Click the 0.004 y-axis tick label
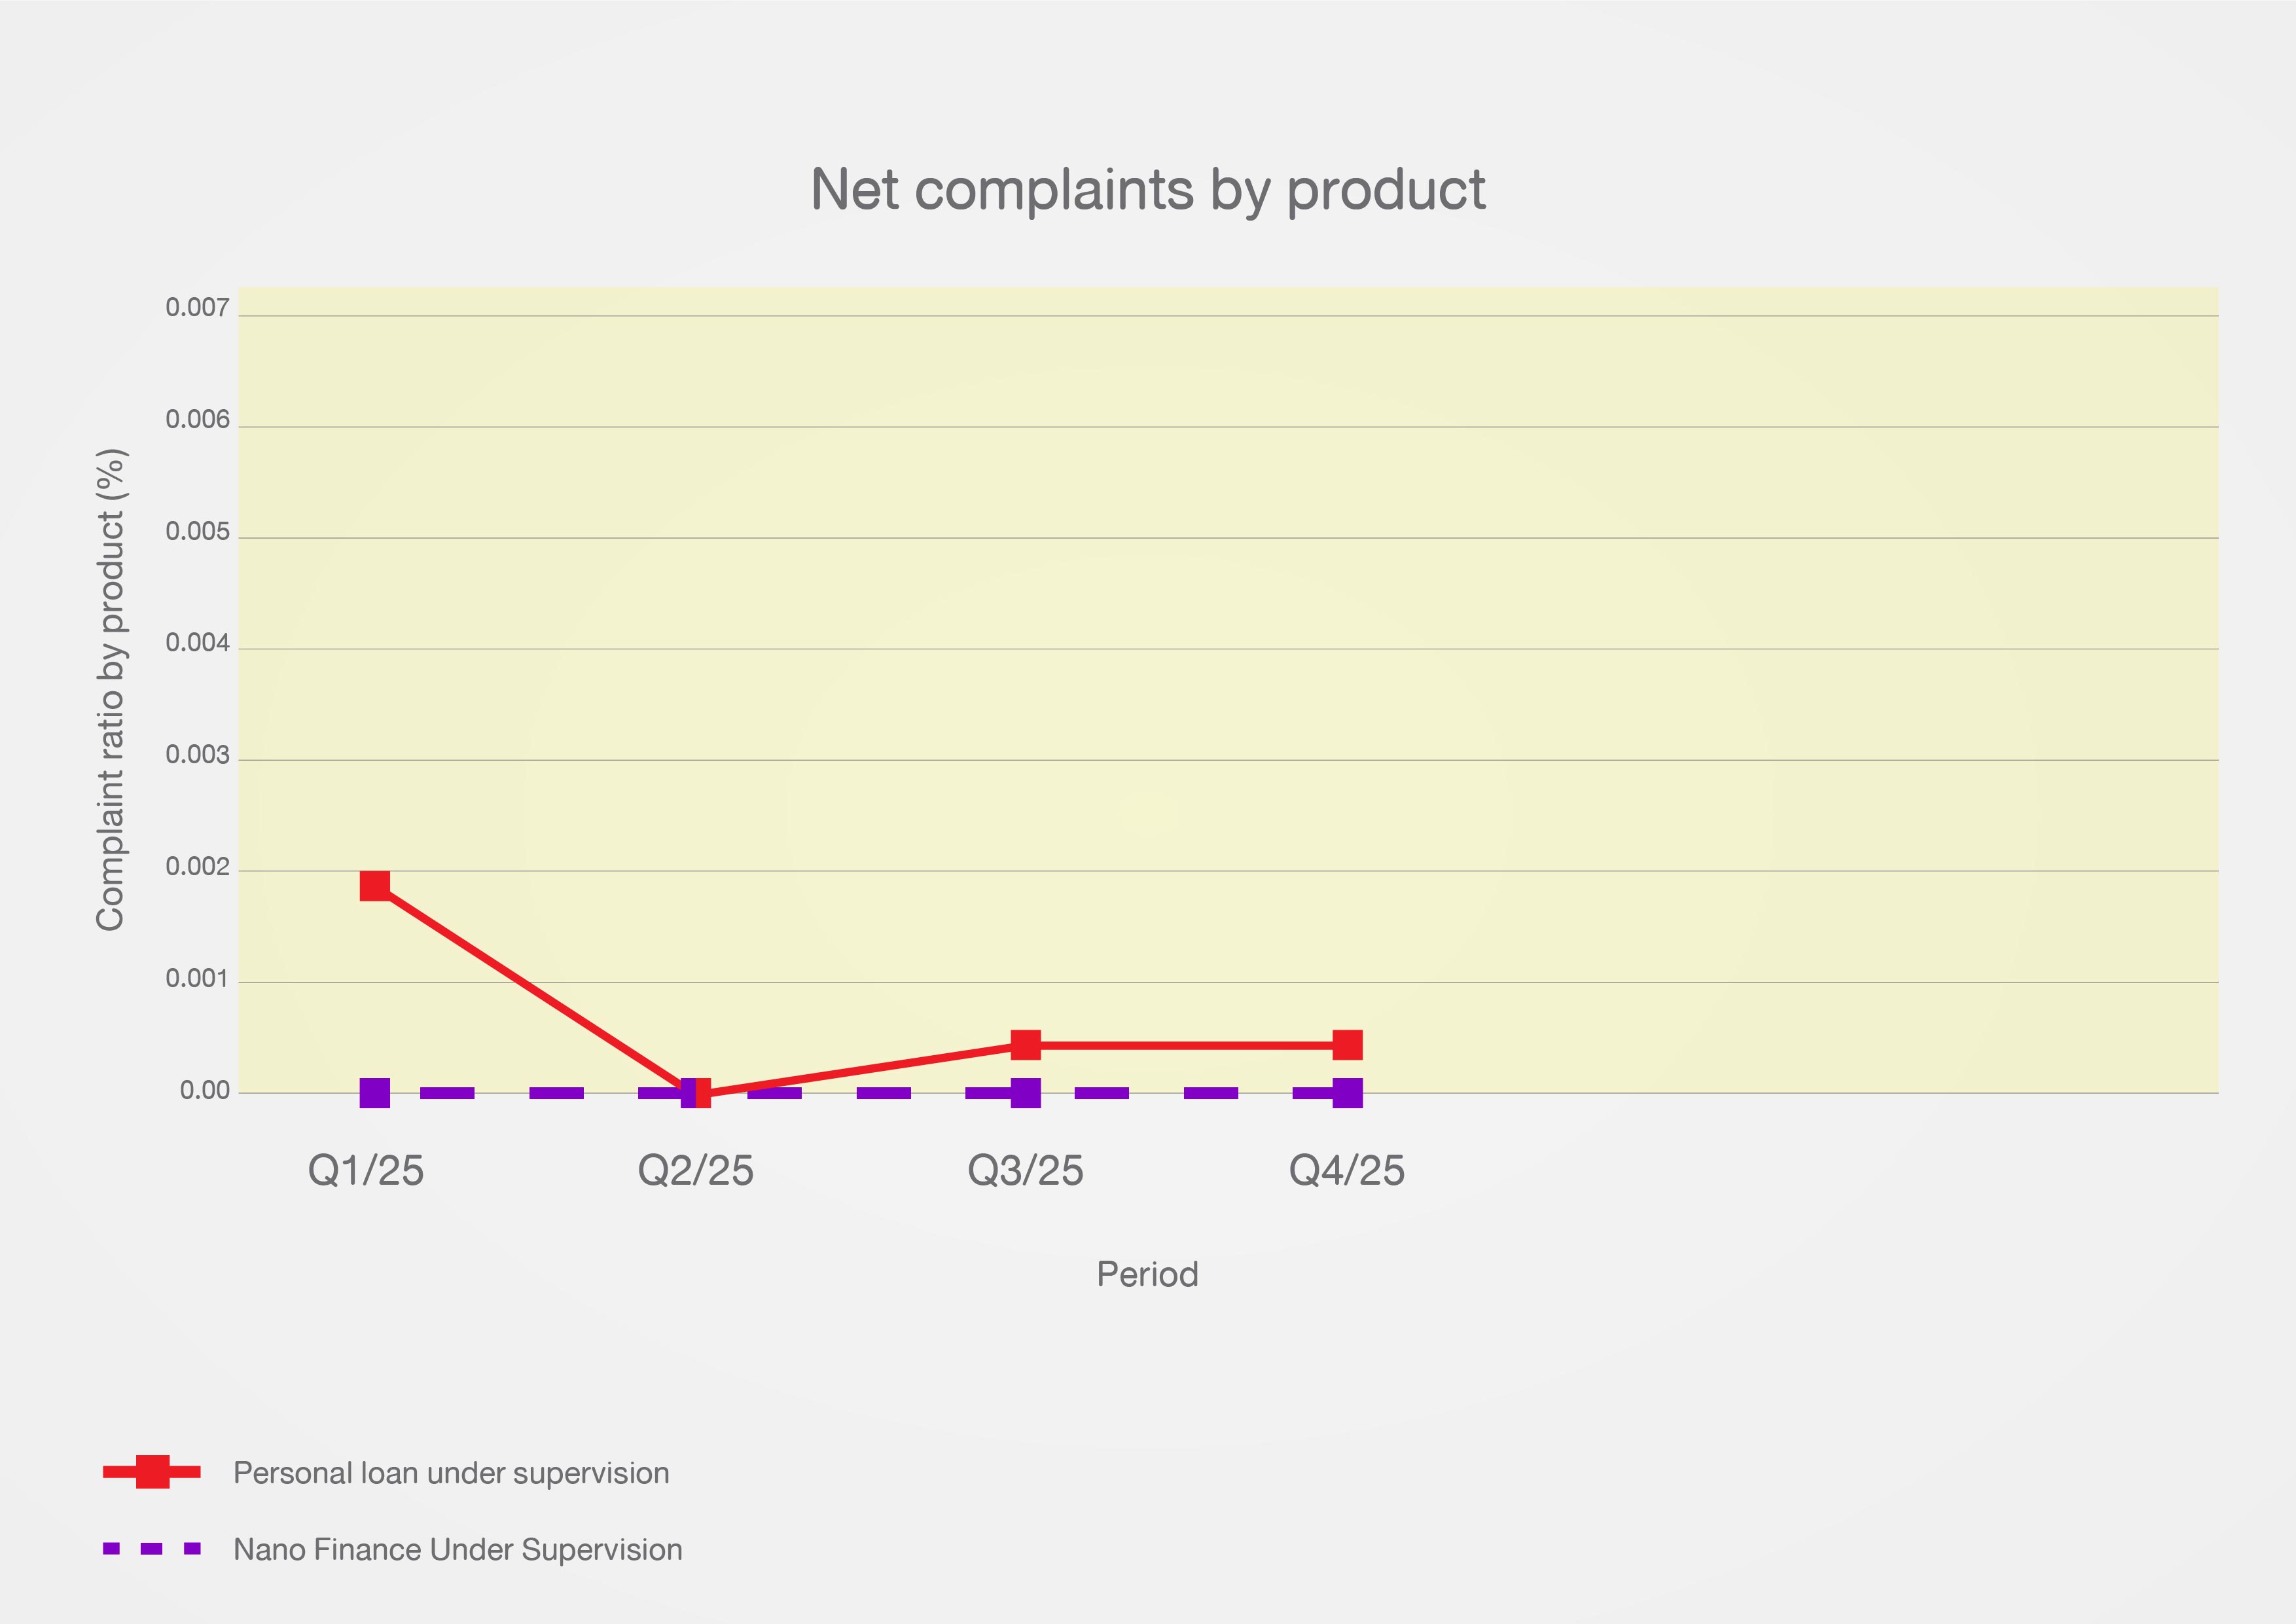Viewport: 2296px width, 1624px height. pos(197,643)
